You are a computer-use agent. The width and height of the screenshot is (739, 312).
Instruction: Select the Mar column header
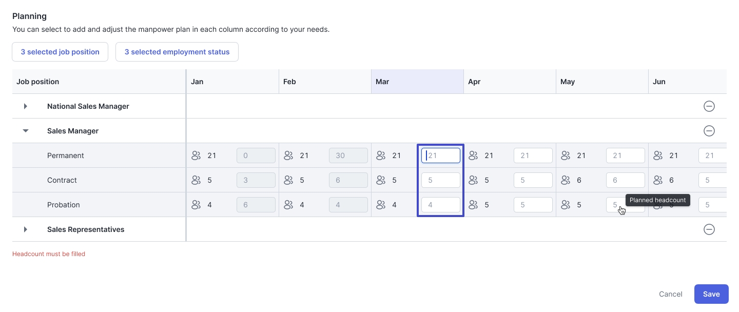coord(417,82)
